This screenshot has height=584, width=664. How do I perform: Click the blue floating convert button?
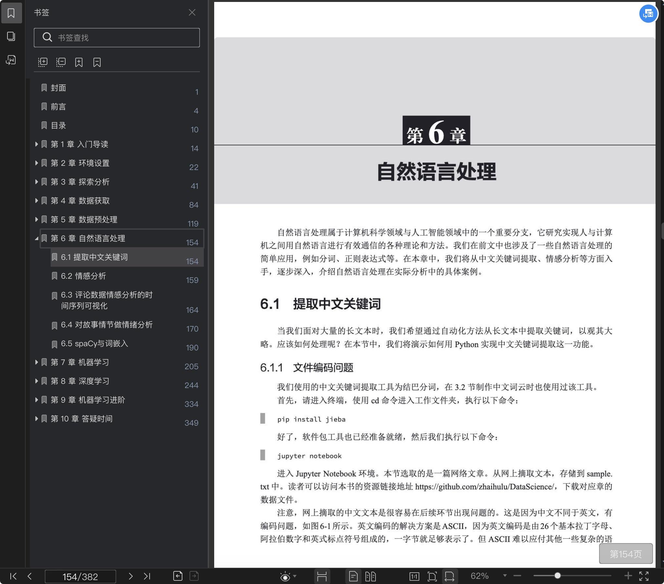point(648,14)
